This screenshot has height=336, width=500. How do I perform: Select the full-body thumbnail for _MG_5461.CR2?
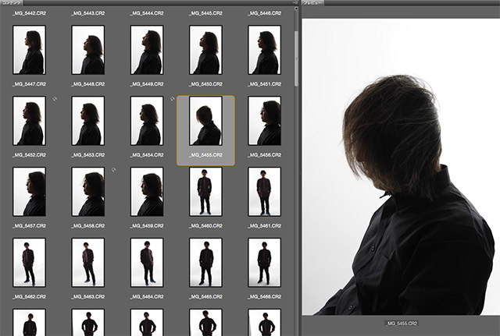click(x=264, y=192)
